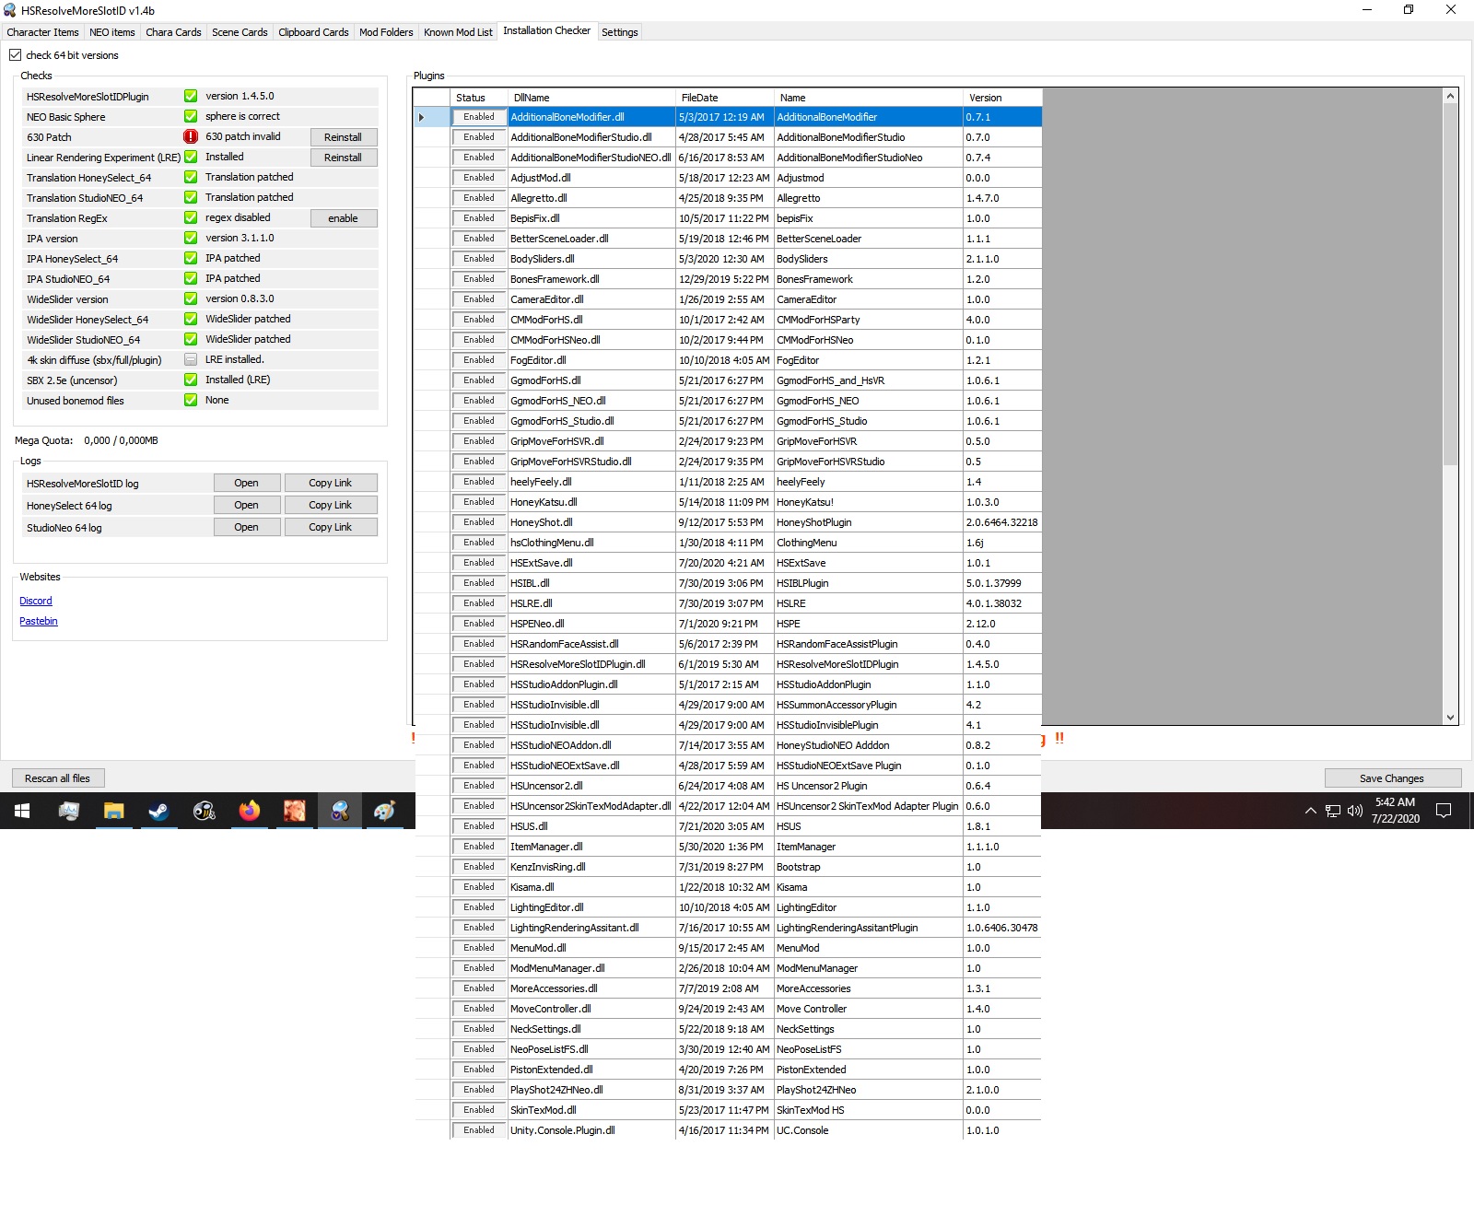The image size is (1474, 1216).
Task: Toggle Enabled status for HSIBL.dll
Action: click(479, 583)
